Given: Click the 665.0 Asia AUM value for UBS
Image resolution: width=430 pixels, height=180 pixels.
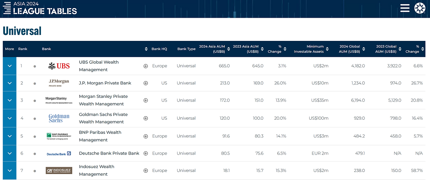Looking at the screenshot, I should pos(224,66).
